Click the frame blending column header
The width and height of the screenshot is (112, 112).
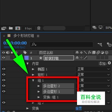94,52
